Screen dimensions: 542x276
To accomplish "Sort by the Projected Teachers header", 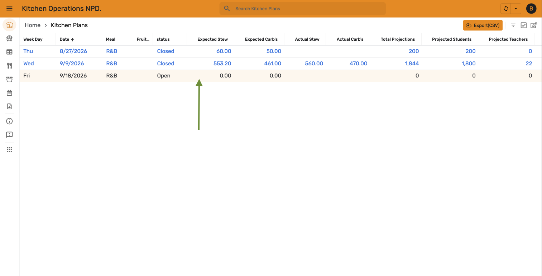I will [508, 39].
